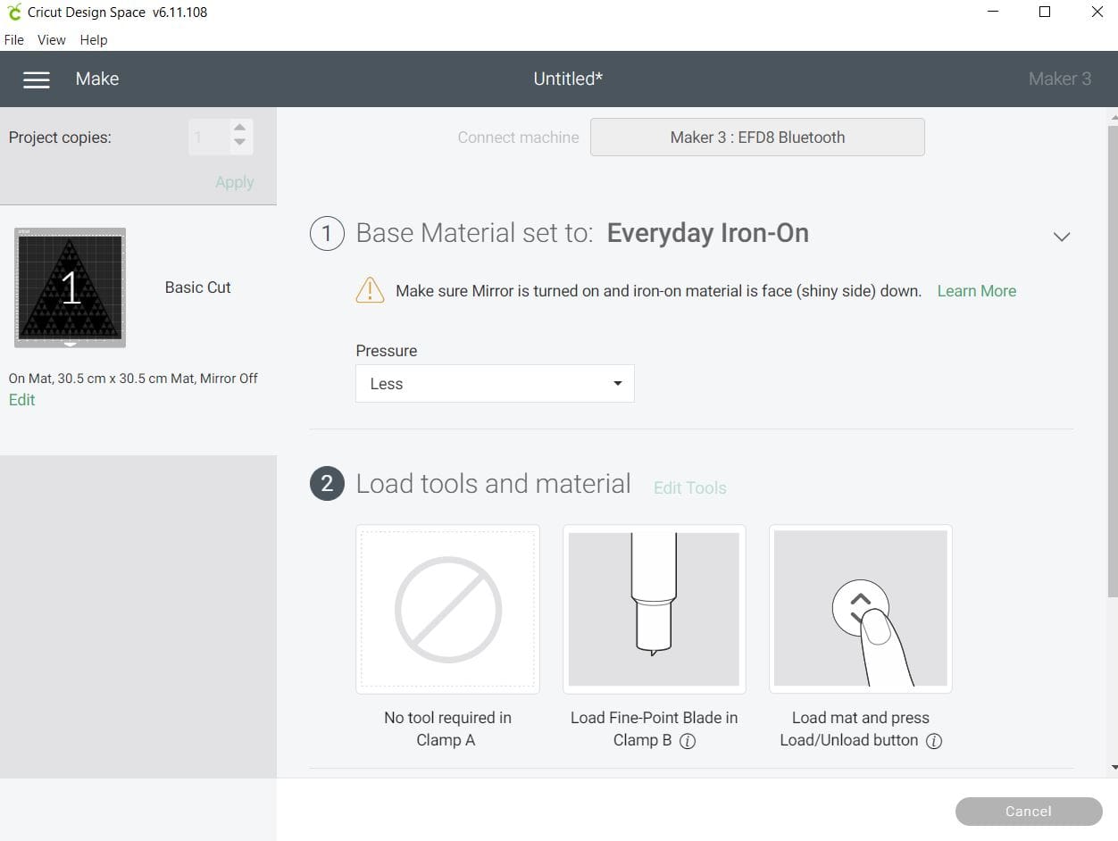The width and height of the screenshot is (1118, 841).
Task: Open the Learn More link
Action: pos(977,291)
